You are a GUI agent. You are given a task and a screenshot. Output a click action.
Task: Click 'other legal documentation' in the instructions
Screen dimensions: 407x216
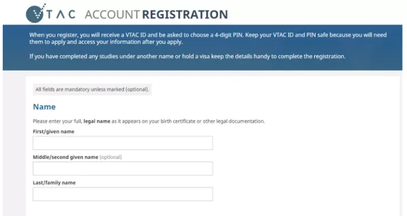pos(234,121)
